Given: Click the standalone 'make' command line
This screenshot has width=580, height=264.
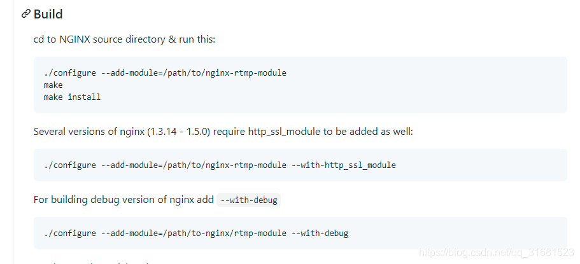Looking at the screenshot, I should pos(53,85).
